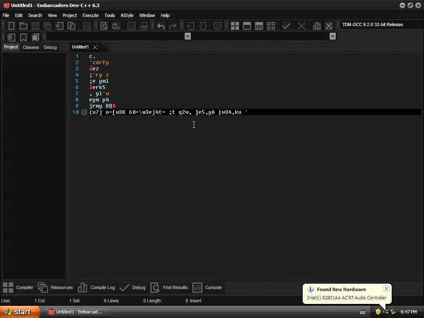Open a file with the folder icon
The height and width of the screenshot is (318, 424).
point(23,26)
